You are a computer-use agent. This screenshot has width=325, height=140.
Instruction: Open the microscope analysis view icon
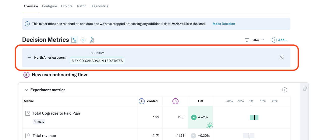pos(92,40)
